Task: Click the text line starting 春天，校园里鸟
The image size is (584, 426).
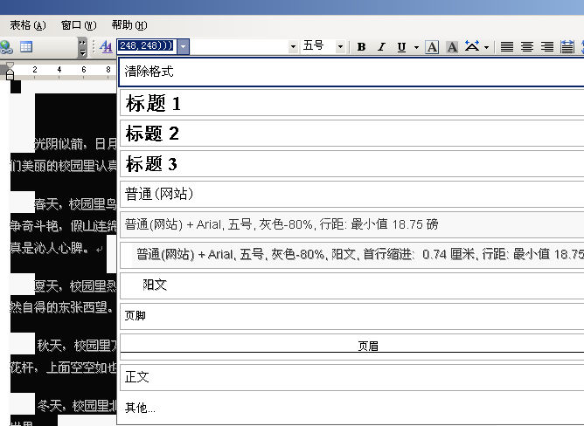Action: tap(75, 204)
